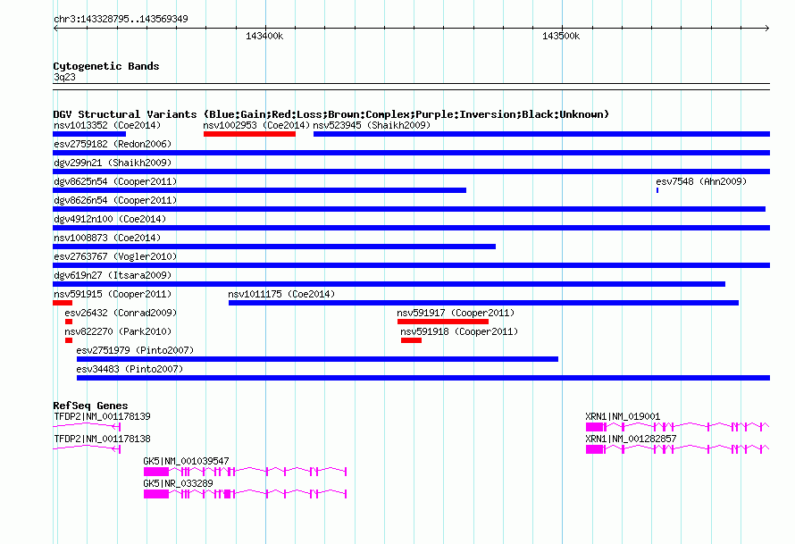Viewport: 795px width, 544px height.
Task: Click the 3q23 band label
Action: (x=64, y=77)
